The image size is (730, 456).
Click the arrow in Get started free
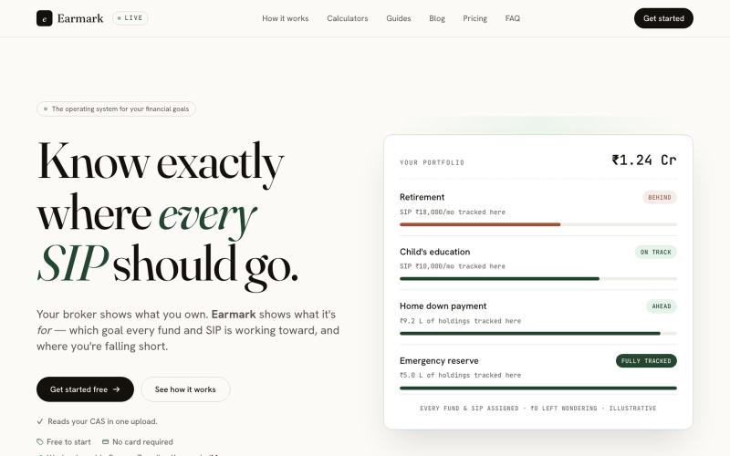pyautogui.click(x=117, y=389)
